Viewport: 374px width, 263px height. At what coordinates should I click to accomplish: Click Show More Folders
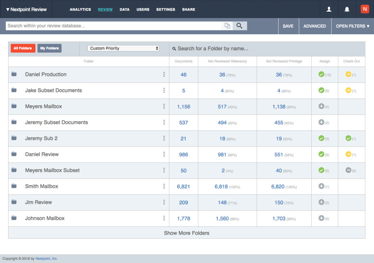click(187, 233)
